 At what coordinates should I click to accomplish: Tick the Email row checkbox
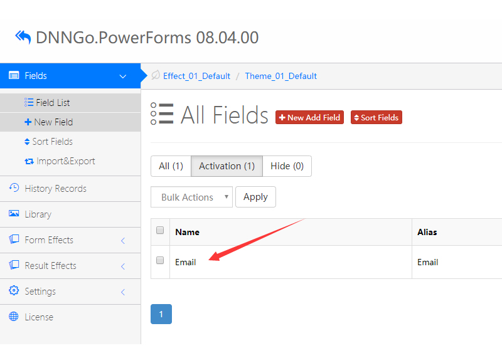(x=160, y=260)
